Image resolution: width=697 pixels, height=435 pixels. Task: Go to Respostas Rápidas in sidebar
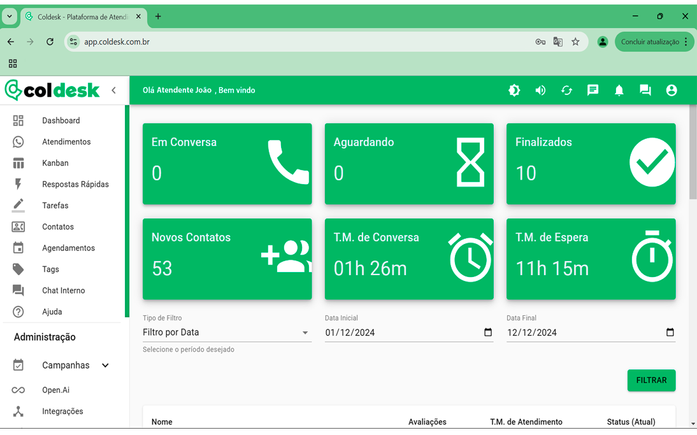pyautogui.click(x=75, y=185)
